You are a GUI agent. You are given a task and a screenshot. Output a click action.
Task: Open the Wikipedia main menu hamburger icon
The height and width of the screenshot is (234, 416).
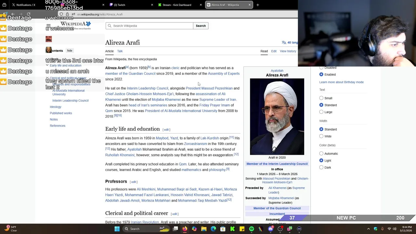tap(48, 26)
